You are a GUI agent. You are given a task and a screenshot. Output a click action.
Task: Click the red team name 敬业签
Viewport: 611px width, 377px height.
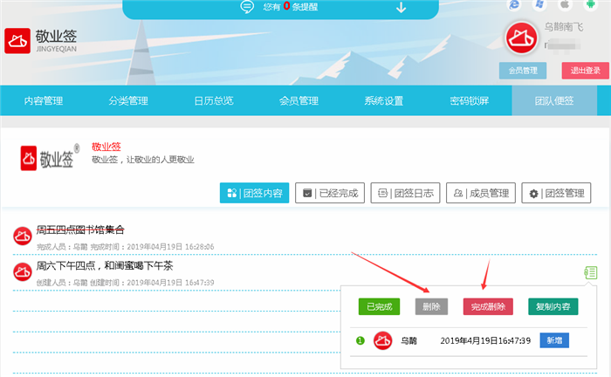click(106, 147)
